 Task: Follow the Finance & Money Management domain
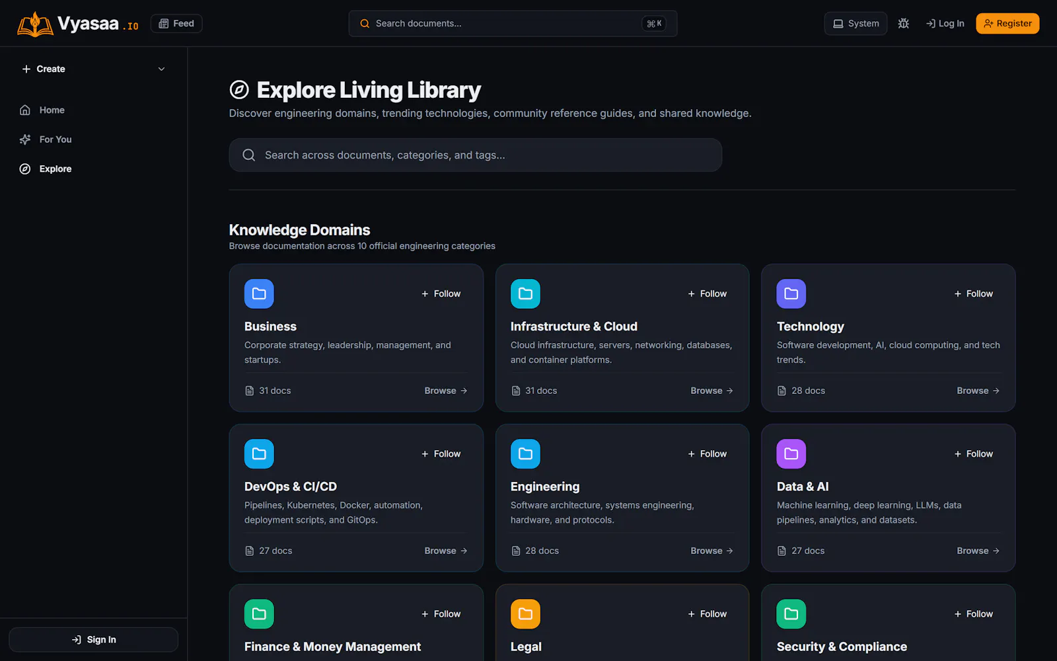click(x=441, y=614)
